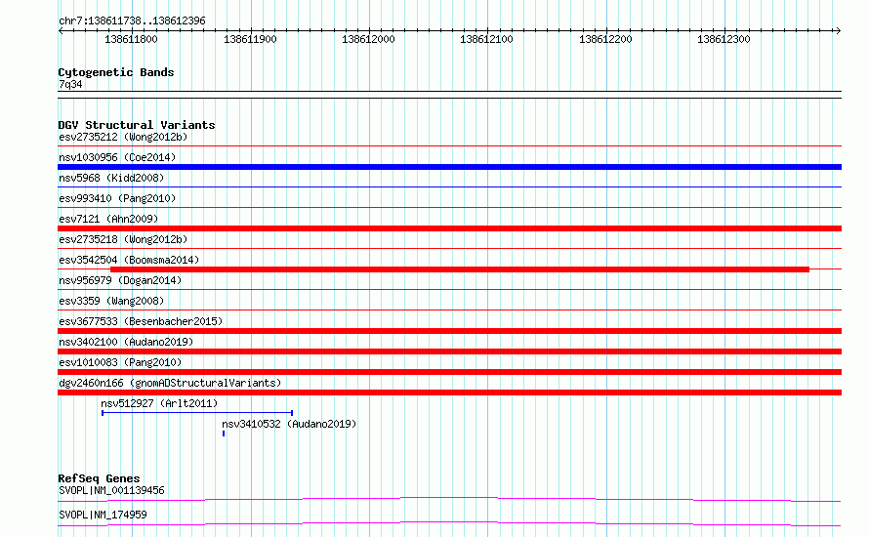
Task: Select nsv3410532 (Audano2019) small blue marker
Action: click(x=224, y=434)
